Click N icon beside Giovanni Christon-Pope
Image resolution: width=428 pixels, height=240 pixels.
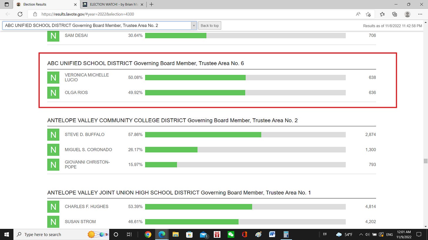(53, 164)
